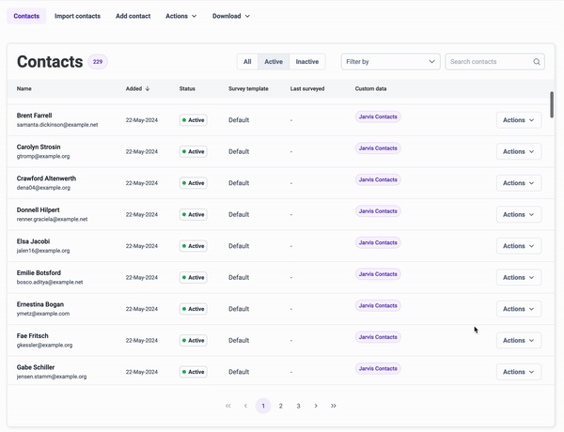Click email dena04@example.org
Image resolution: width=564 pixels, height=432 pixels.
coord(43,188)
